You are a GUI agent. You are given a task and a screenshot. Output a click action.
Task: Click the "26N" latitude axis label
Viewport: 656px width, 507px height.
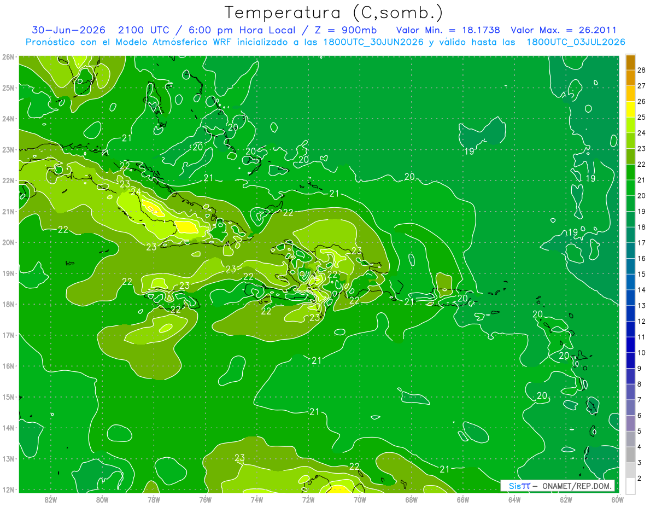pos(8,56)
